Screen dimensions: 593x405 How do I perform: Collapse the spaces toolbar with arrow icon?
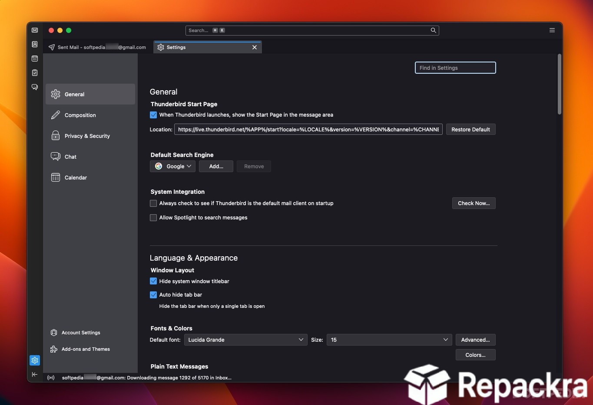point(35,375)
